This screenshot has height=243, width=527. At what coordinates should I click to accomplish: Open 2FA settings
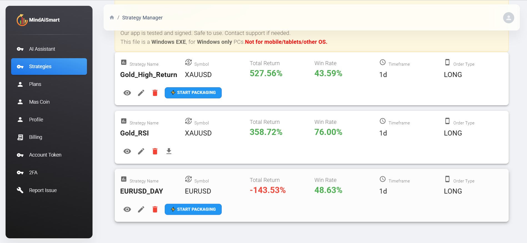pyautogui.click(x=49, y=173)
